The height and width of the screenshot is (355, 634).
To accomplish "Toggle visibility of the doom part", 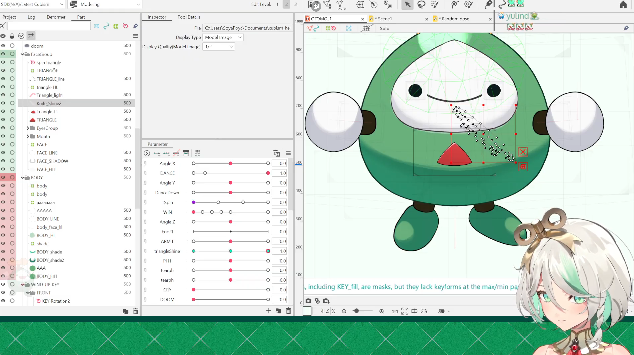I will pos(3,46).
